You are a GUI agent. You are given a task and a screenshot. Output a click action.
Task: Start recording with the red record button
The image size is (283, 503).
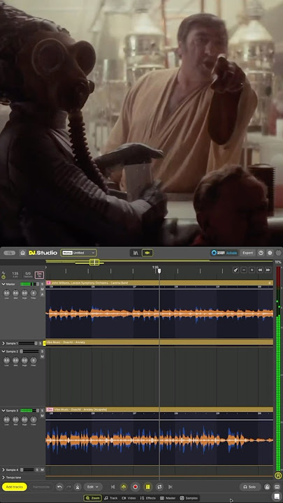[x=136, y=487]
